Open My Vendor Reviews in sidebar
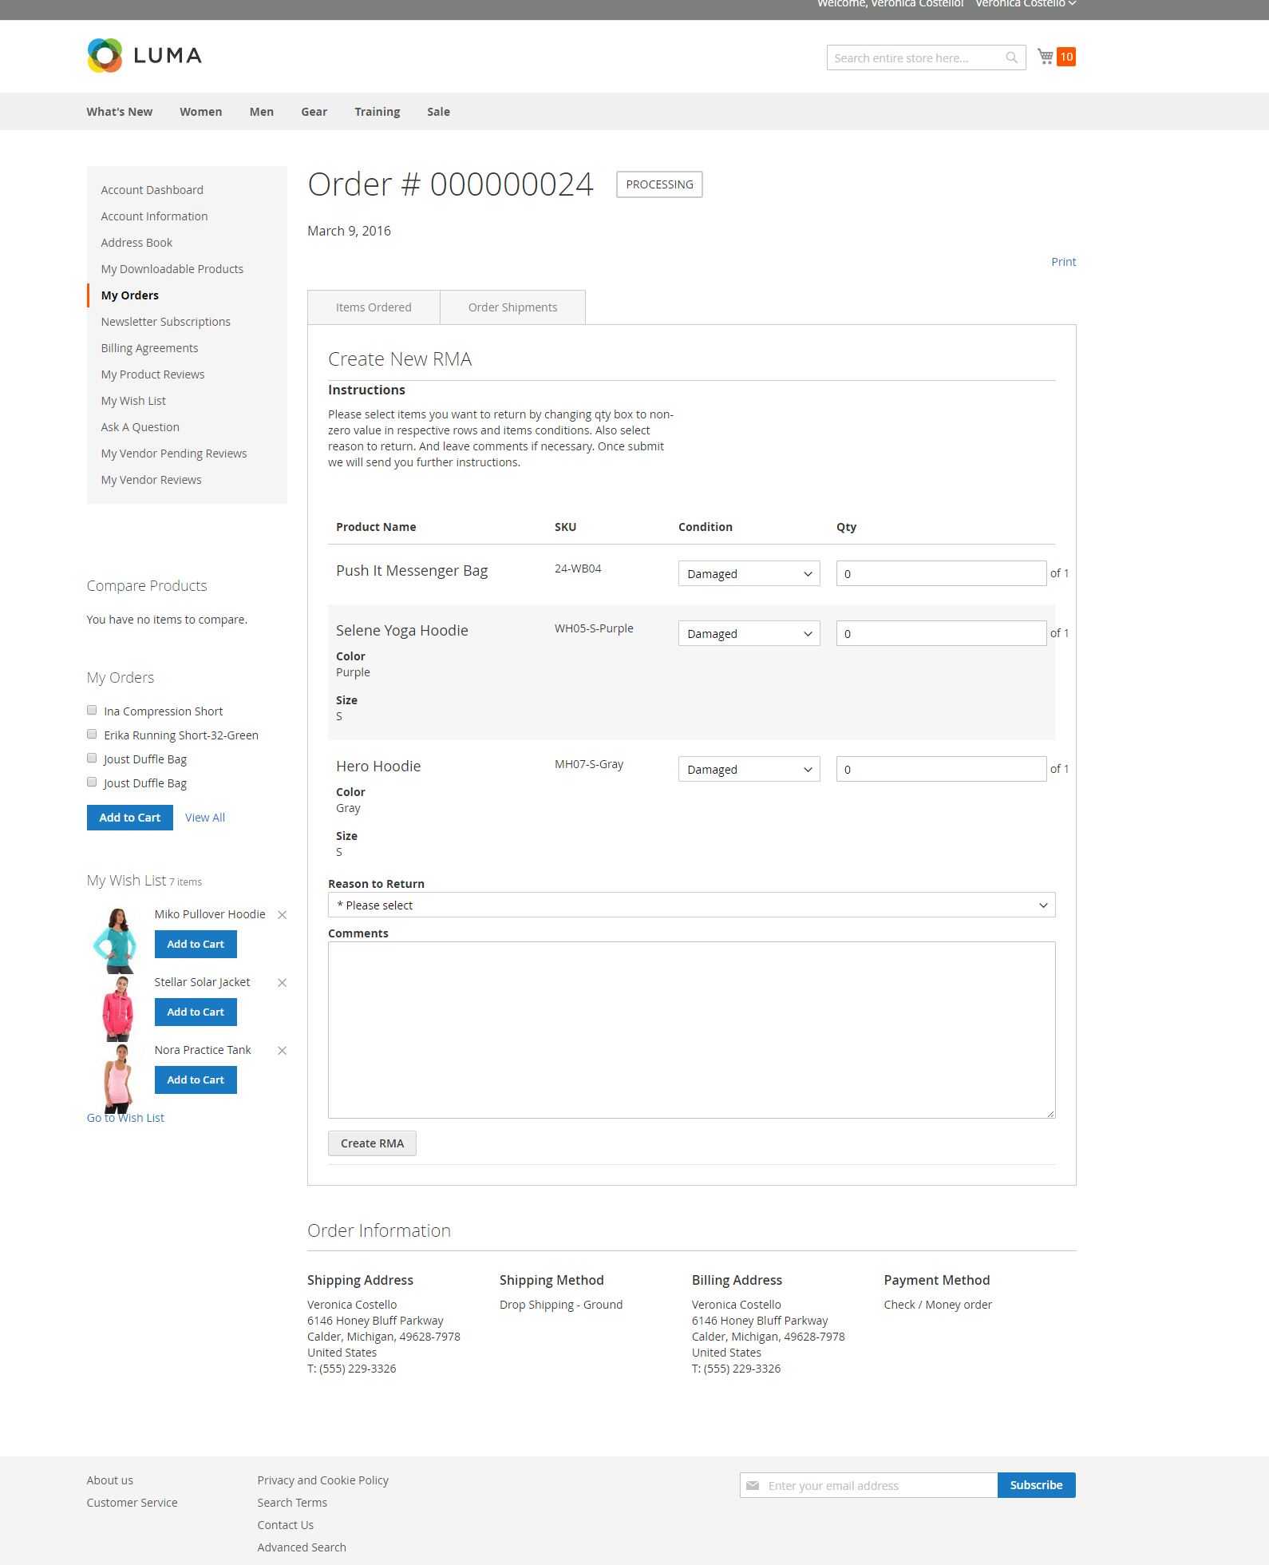Image resolution: width=1269 pixels, height=1565 pixels. 151,480
